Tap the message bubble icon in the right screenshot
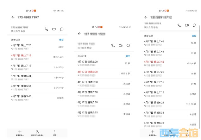This screenshot has height=140, width=201. [194, 25]
